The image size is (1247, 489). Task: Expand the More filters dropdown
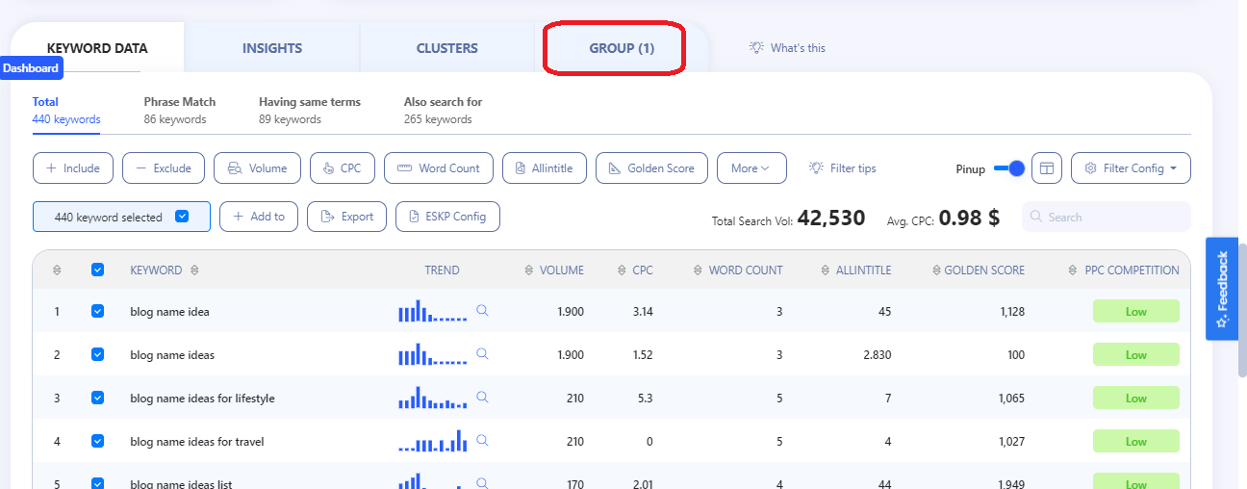coord(751,168)
